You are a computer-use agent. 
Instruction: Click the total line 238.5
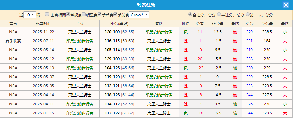[267, 32]
